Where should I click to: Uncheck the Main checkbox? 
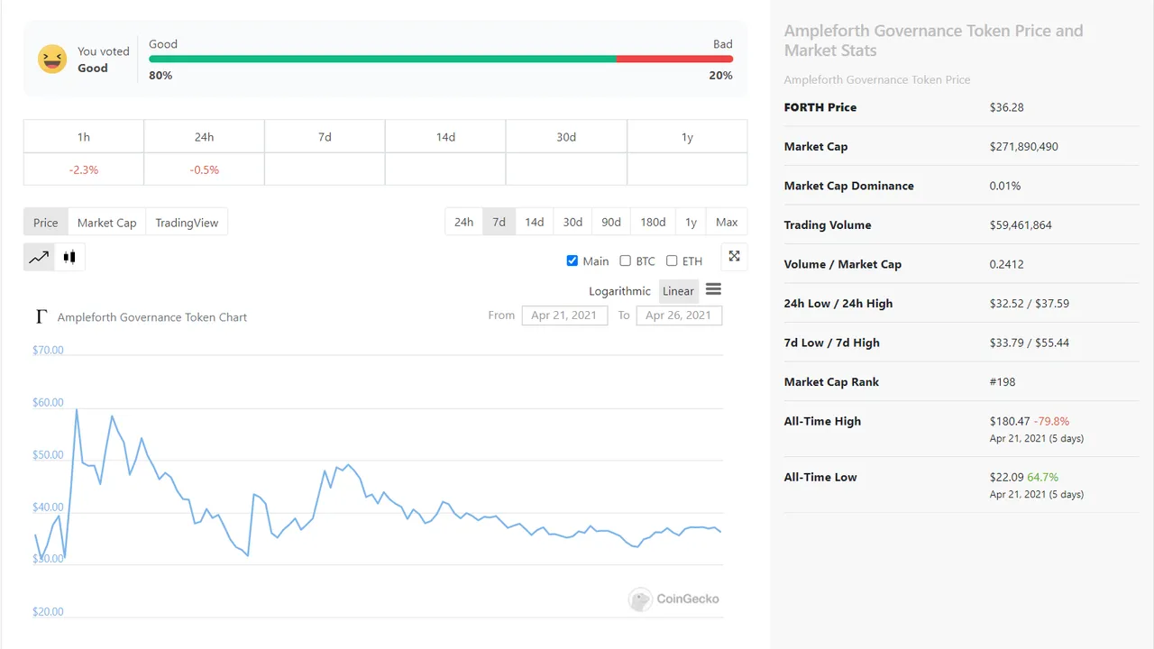[x=572, y=261]
